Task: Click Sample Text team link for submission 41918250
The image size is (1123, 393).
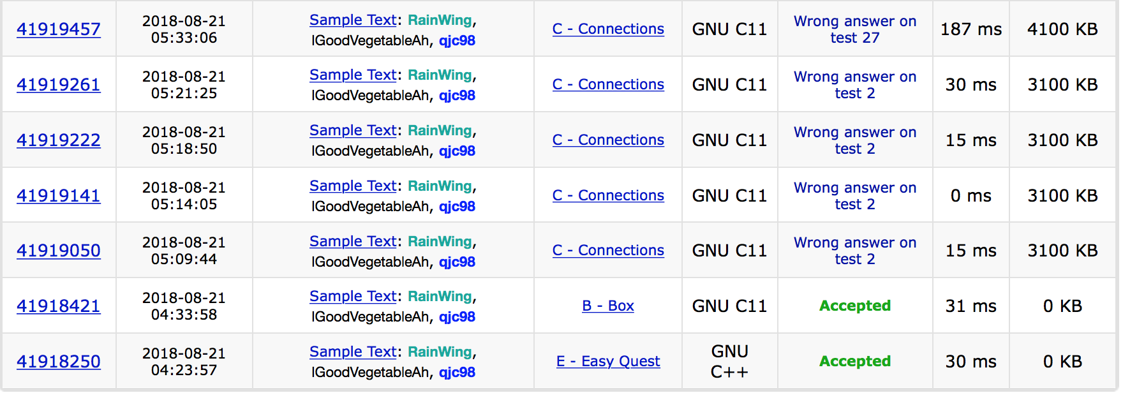Action: tap(353, 352)
